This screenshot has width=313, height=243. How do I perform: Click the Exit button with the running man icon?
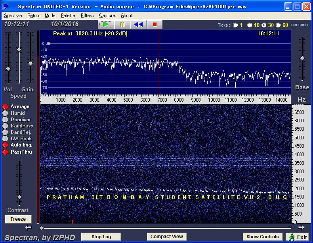pos(298,237)
